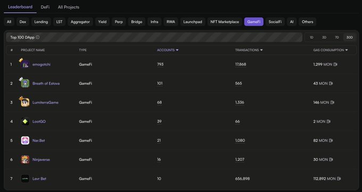Click the 17,868 transactions value
Viewport: 362px width, 192px height.
coord(241,64)
